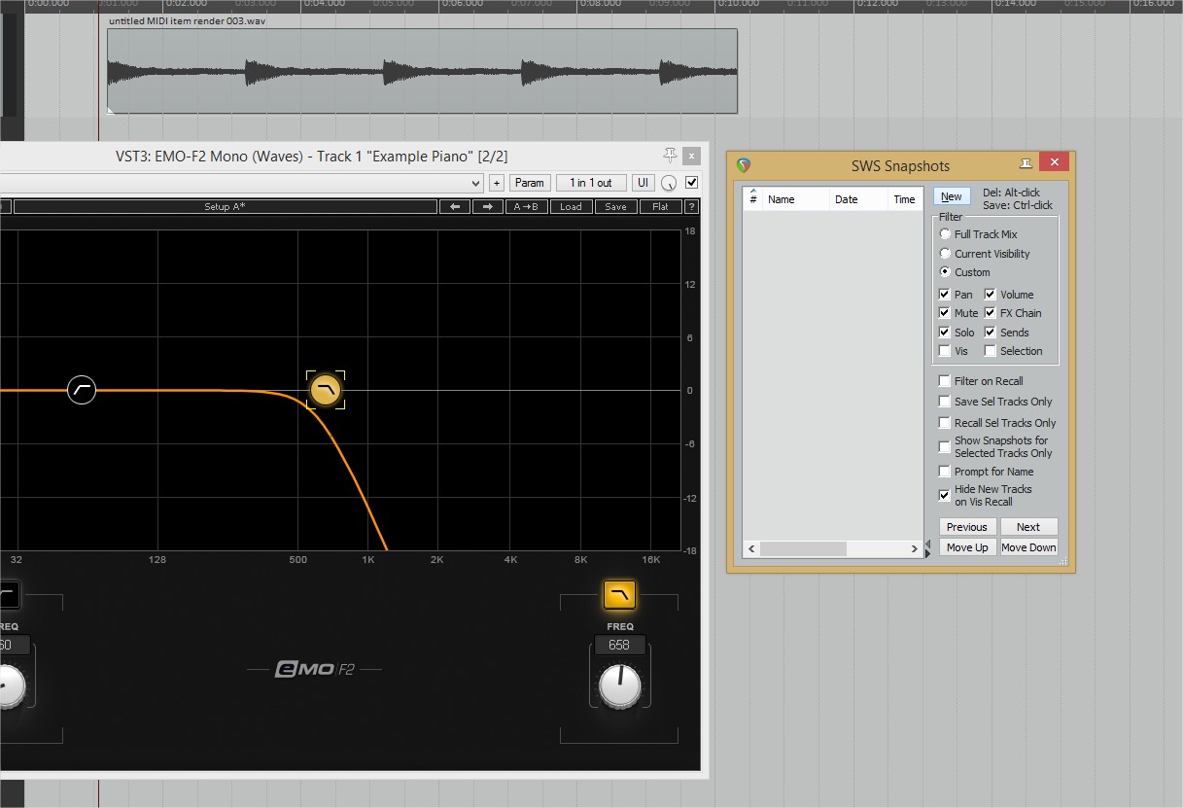Open the Waves help question mark
Viewport: 1183px width, 808px height.
click(x=691, y=206)
